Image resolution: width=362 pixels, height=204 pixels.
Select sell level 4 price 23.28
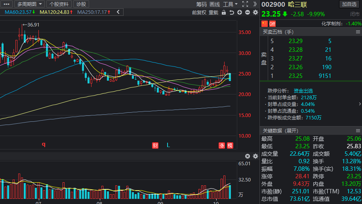(x=295, y=49)
